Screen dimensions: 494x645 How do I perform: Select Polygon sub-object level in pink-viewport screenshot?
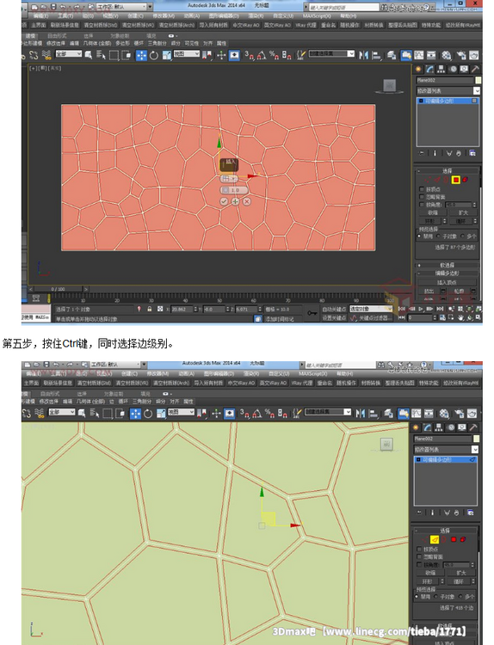click(456, 180)
